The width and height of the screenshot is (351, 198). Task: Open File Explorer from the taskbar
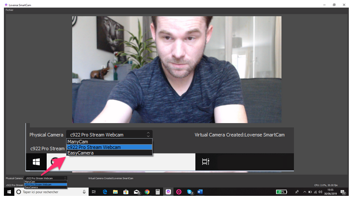click(x=115, y=192)
